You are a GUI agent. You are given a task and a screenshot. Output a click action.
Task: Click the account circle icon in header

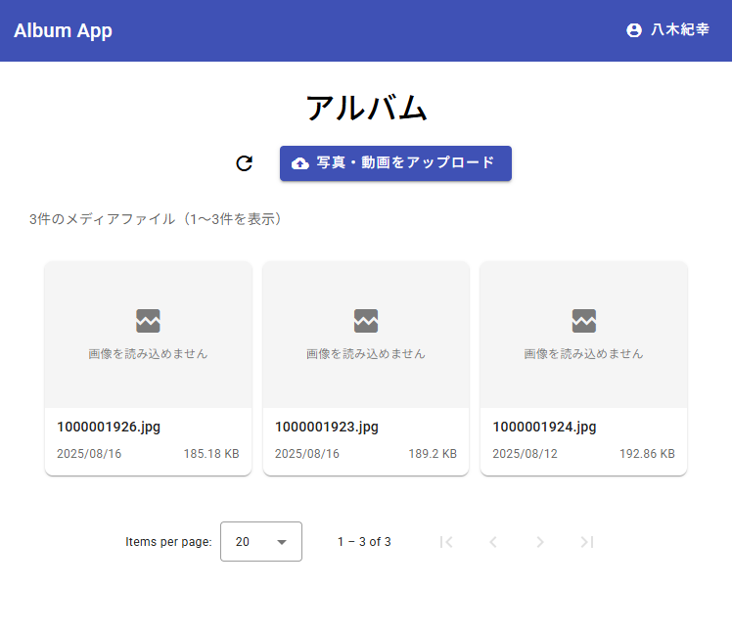[x=633, y=30]
